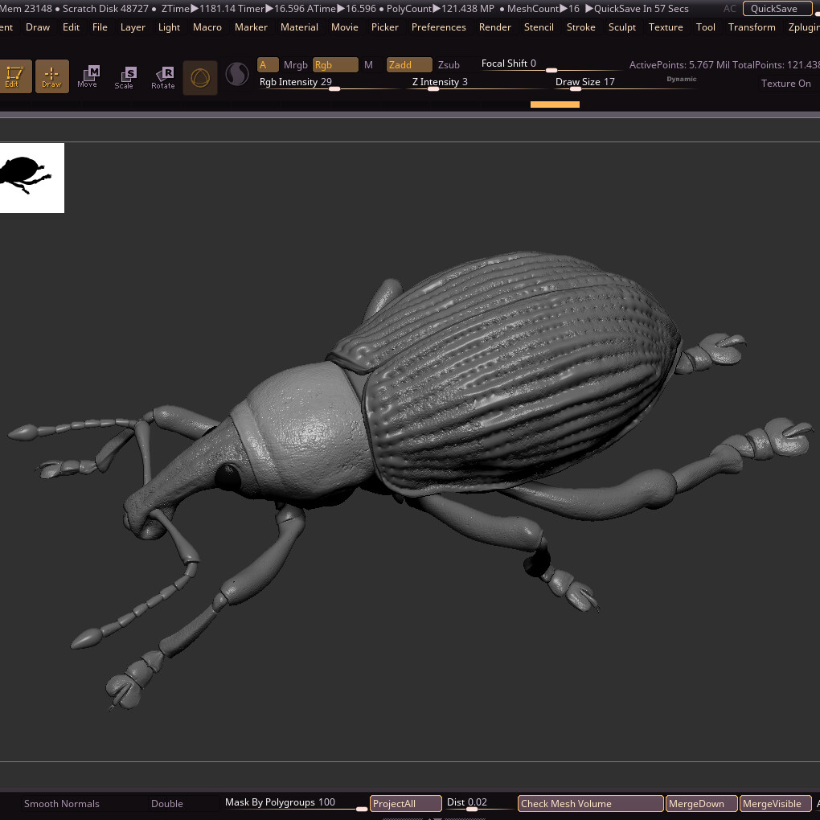
Task: Turn on the Double option
Action: tap(167, 803)
